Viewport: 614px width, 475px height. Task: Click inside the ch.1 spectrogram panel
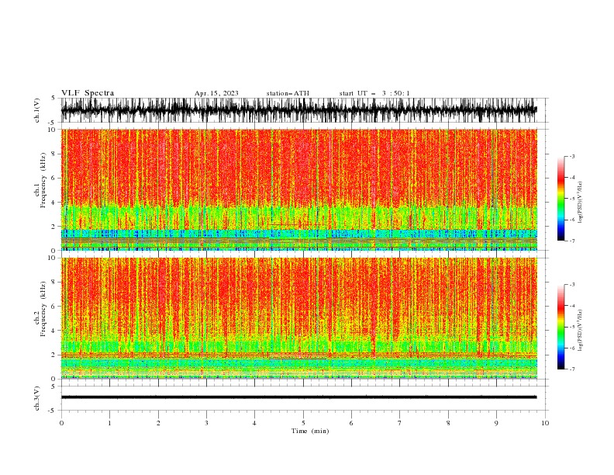[298, 189]
